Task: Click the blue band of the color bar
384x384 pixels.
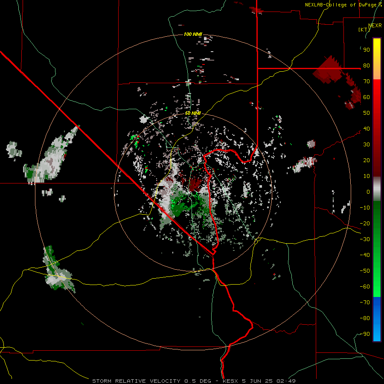Action: click(377, 319)
